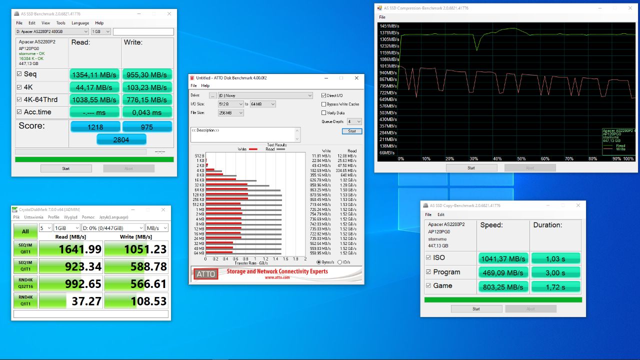This screenshot has width=640, height=360.
Task: Enable Bypass Write Cache in ATTO
Action: 323,104
